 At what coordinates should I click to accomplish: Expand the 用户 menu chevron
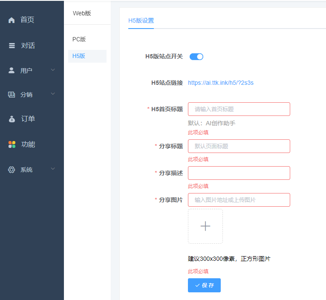(53, 70)
